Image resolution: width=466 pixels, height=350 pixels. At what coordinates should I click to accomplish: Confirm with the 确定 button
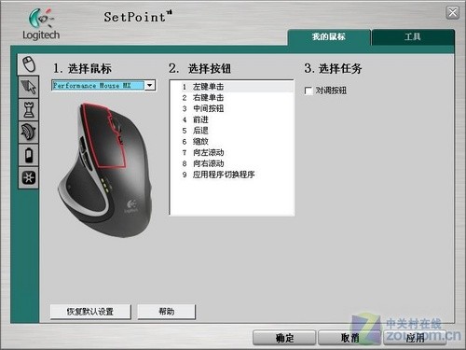[x=284, y=338]
